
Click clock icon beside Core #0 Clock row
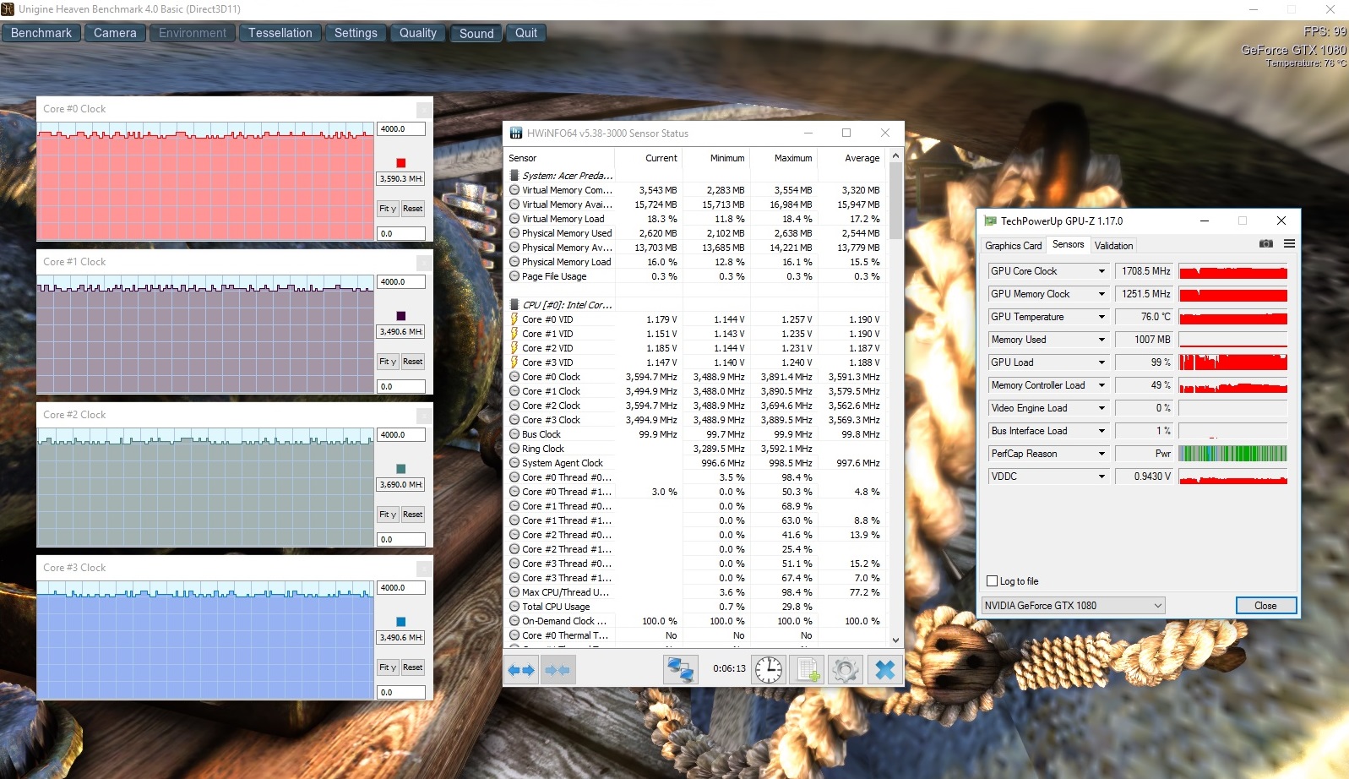click(x=514, y=377)
